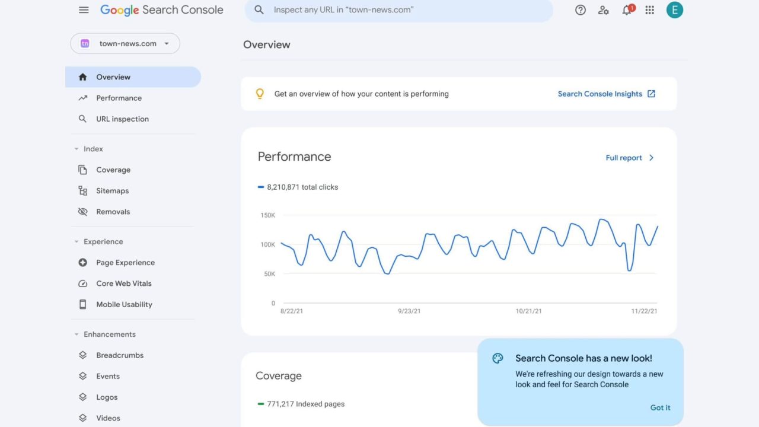Image resolution: width=759 pixels, height=427 pixels.
Task: Click the town-news.com property favicon
Action: (x=85, y=43)
